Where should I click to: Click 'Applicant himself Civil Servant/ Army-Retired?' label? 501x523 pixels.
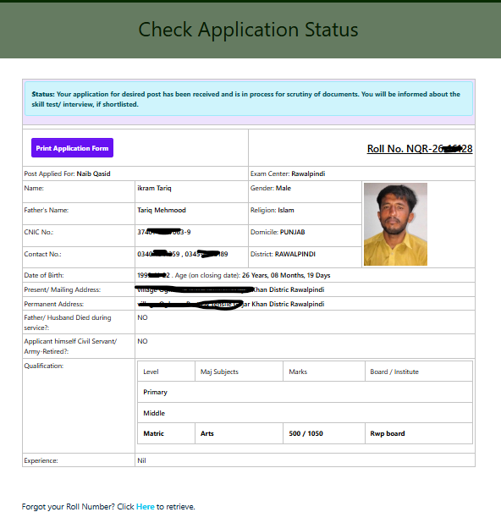70,346
